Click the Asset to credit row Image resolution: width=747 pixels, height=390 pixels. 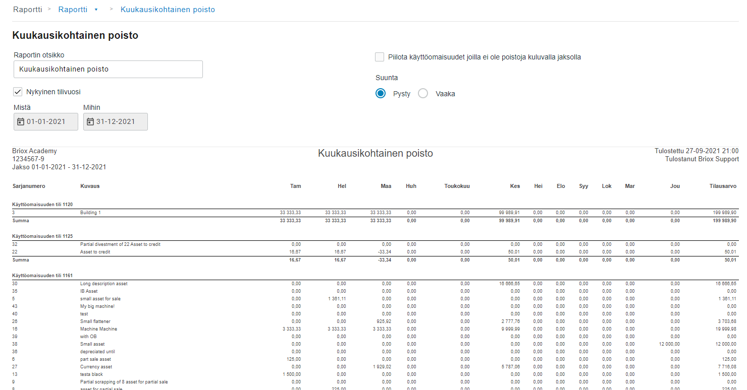tap(95, 252)
